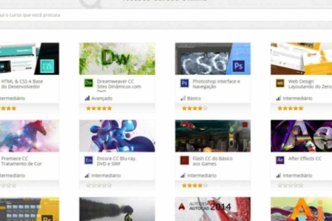
Task: Open the After Effects Ae thumbnail
Action: click(301, 136)
